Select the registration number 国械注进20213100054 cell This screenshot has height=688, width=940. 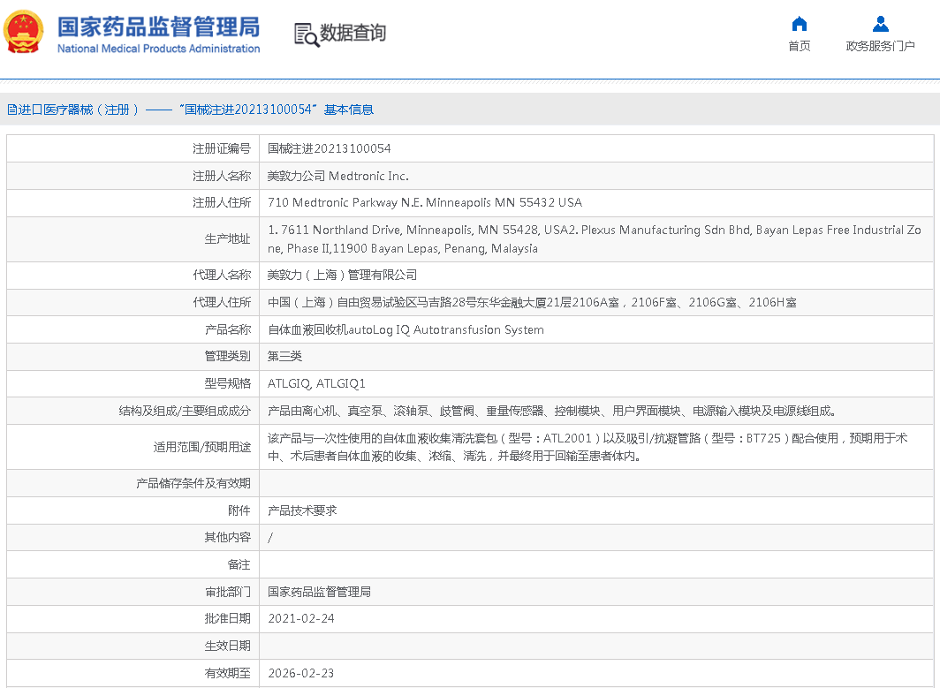[329, 148]
